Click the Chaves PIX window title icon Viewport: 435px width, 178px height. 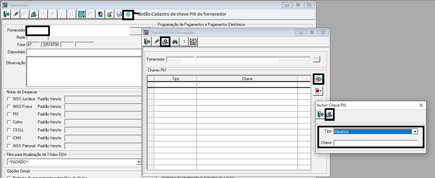146,32
